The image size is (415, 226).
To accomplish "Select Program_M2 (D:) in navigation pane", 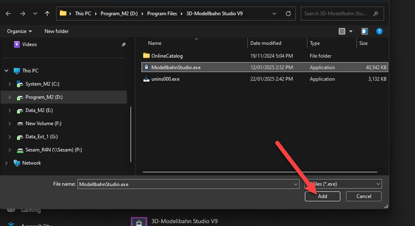I will point(44,97).
